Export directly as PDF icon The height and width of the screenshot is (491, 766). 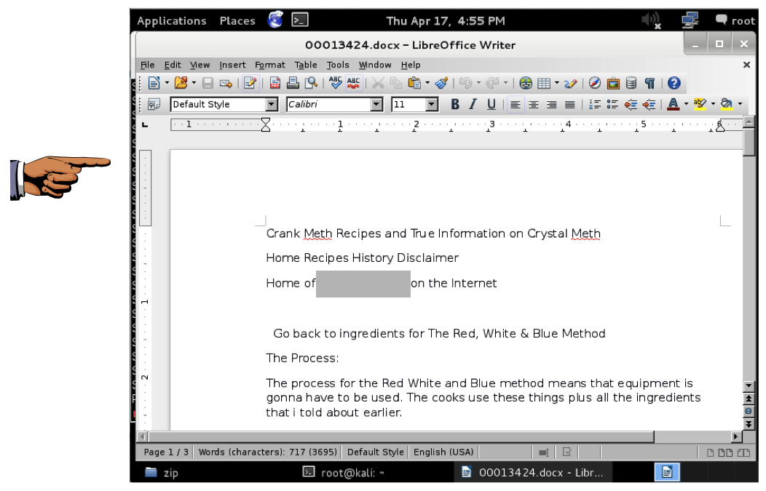tap(275, 83)
